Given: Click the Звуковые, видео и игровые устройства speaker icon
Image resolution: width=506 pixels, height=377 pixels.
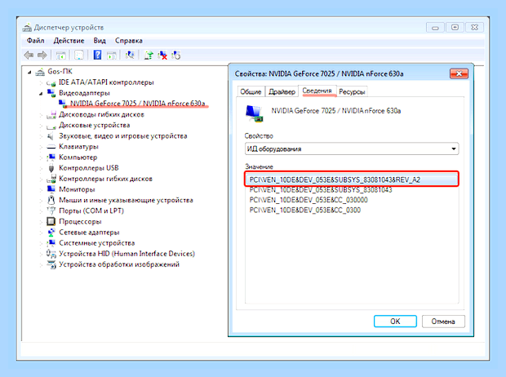Looking at the screenshot, I should pyautogui.click(x=51, y=136).
